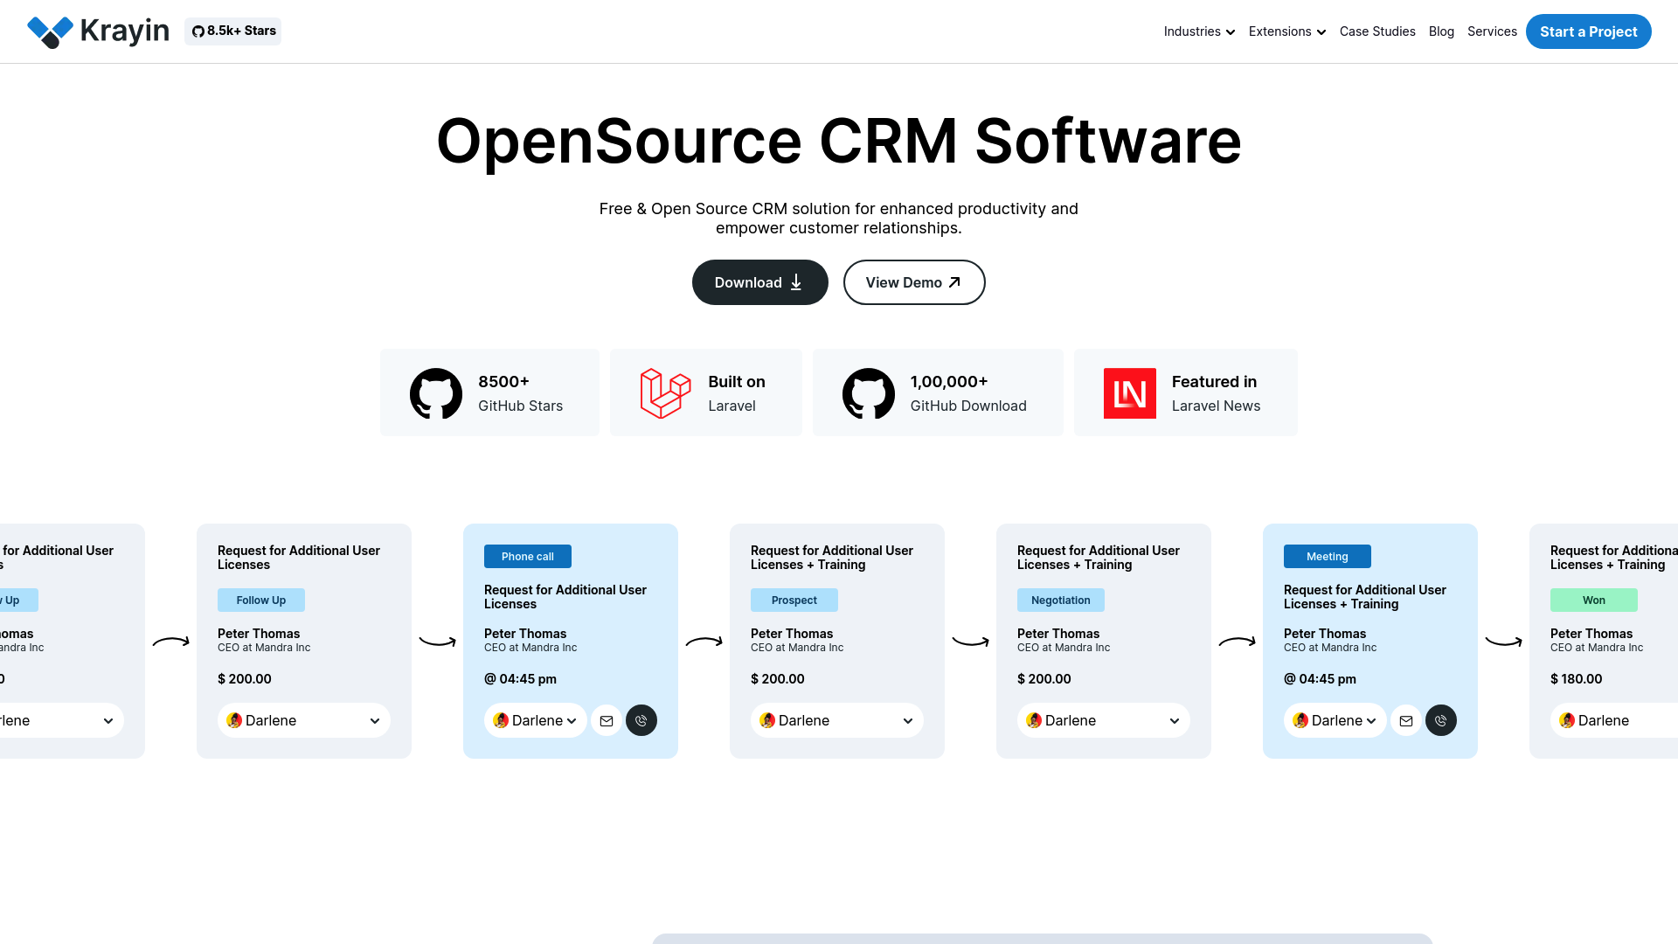Click the Download button

pos(760,282)
